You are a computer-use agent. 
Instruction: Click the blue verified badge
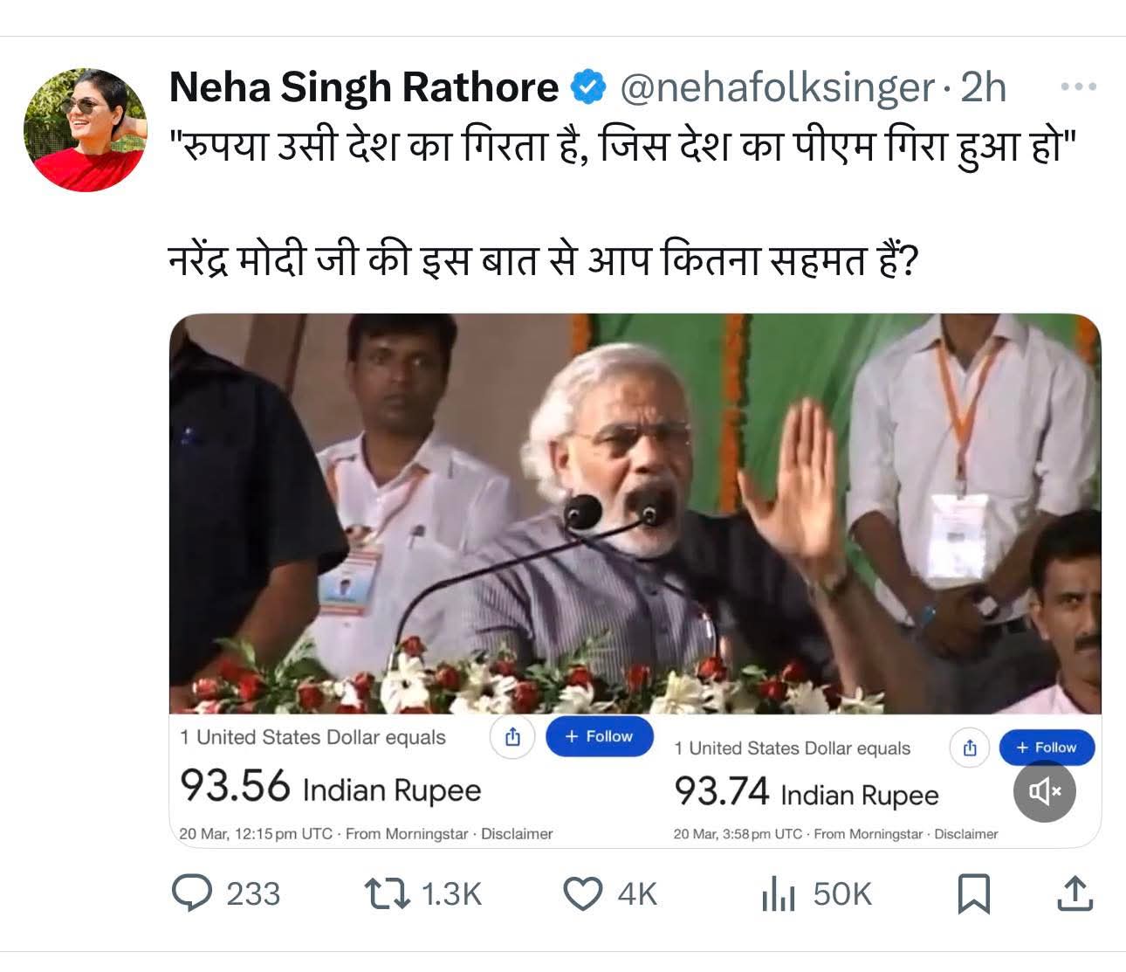click(x=588, y=87)
